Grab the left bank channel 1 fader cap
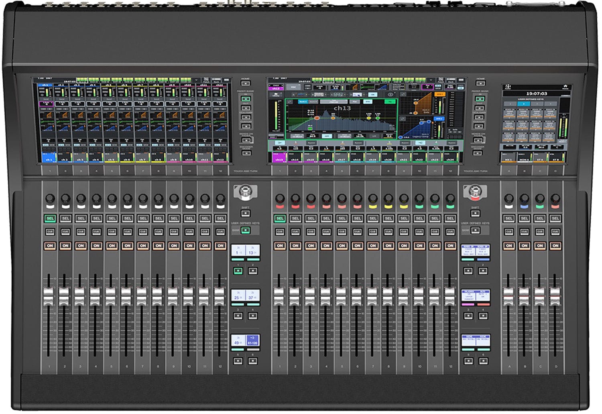This screenshot has width=602, height=414. click(x=49, y=297)
